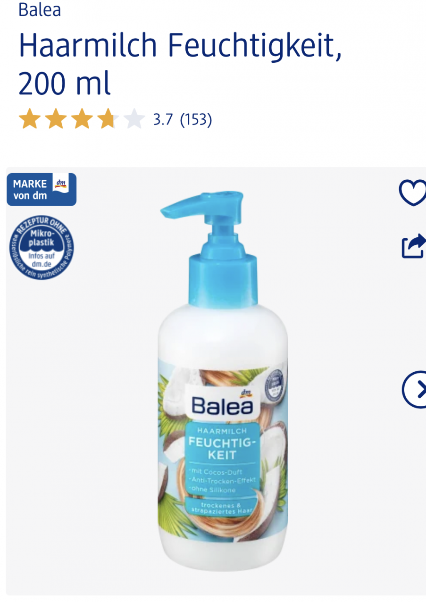Select the third gold rating star
This screenshot has height=602, width=426.
click(82, 119)
